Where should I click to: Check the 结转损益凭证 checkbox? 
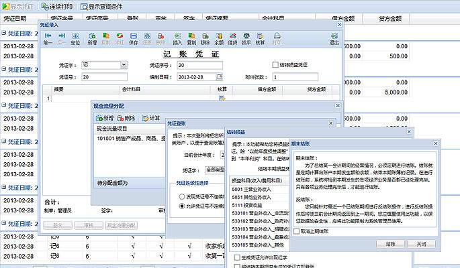tap(275, 65)
